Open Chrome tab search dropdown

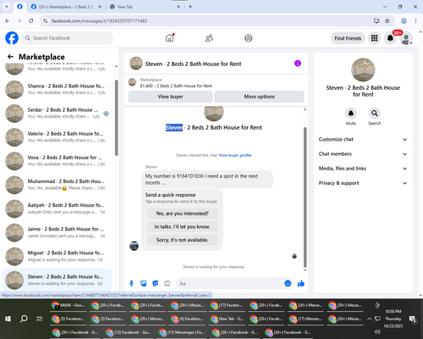pyautogui.click(x=6, y=7)
